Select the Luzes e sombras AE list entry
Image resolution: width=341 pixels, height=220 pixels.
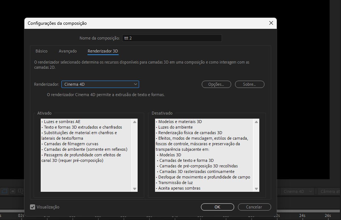(x=60, y=121)
